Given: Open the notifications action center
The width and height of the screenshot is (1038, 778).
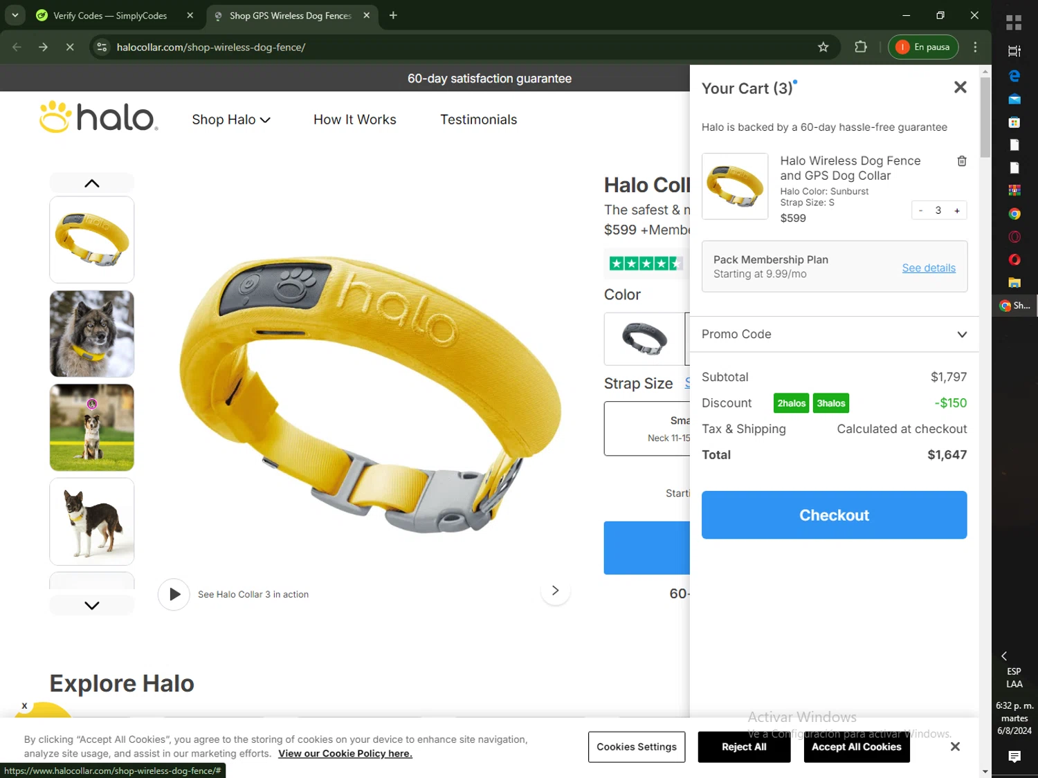Looking at the screenshot, I should (x=1014, y=757).
